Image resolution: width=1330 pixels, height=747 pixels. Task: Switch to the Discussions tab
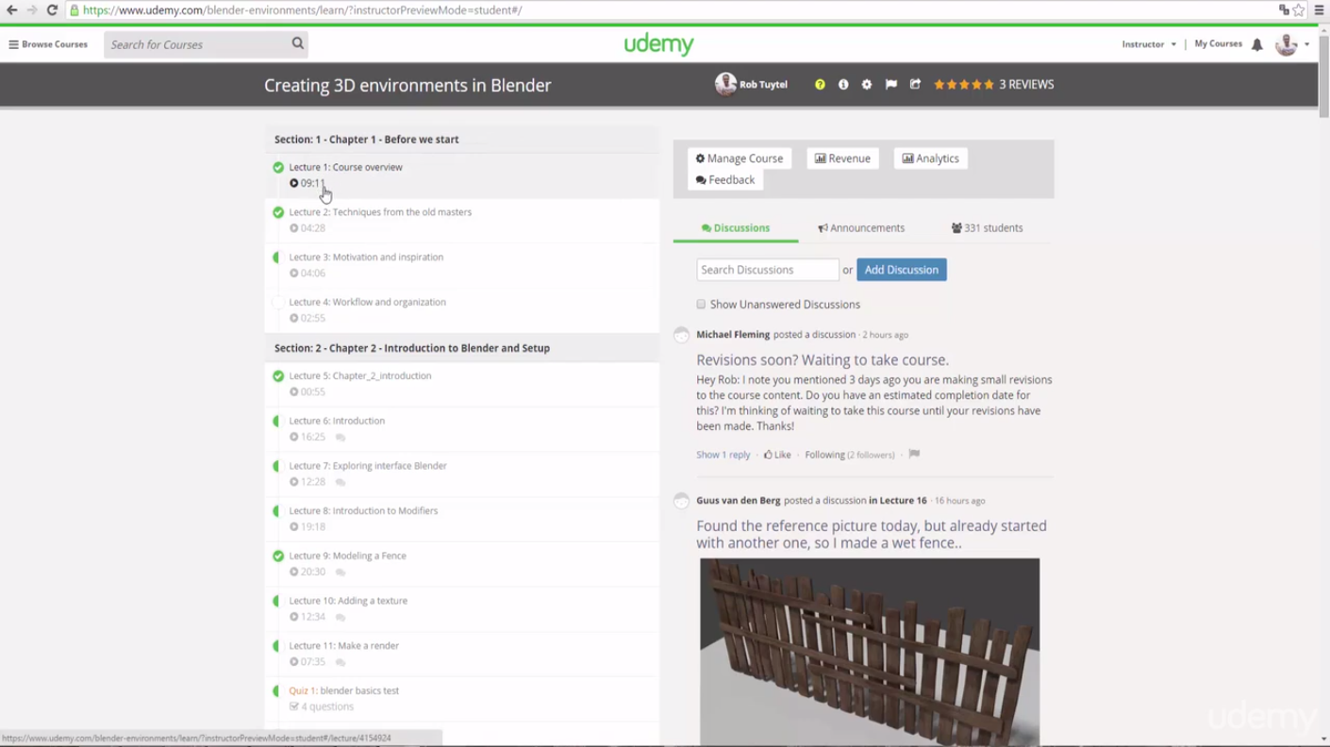click(x=736, y=228)
